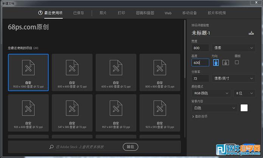Click the clock icon on 最近使用项 tab
The width and height of the screenshot is (263, 158).
click(x=40, y=13)
